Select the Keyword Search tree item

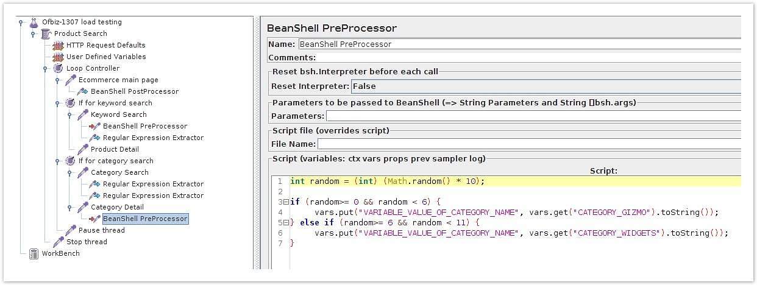pos(118,114)
